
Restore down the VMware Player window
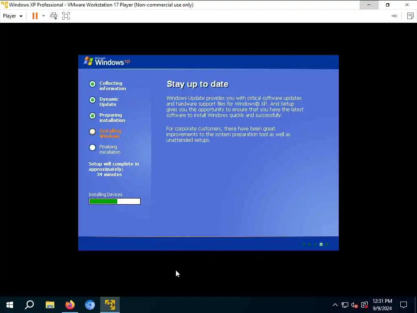388,5
